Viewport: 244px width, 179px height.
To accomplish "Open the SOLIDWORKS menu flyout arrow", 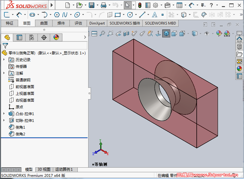I will 52,5.
